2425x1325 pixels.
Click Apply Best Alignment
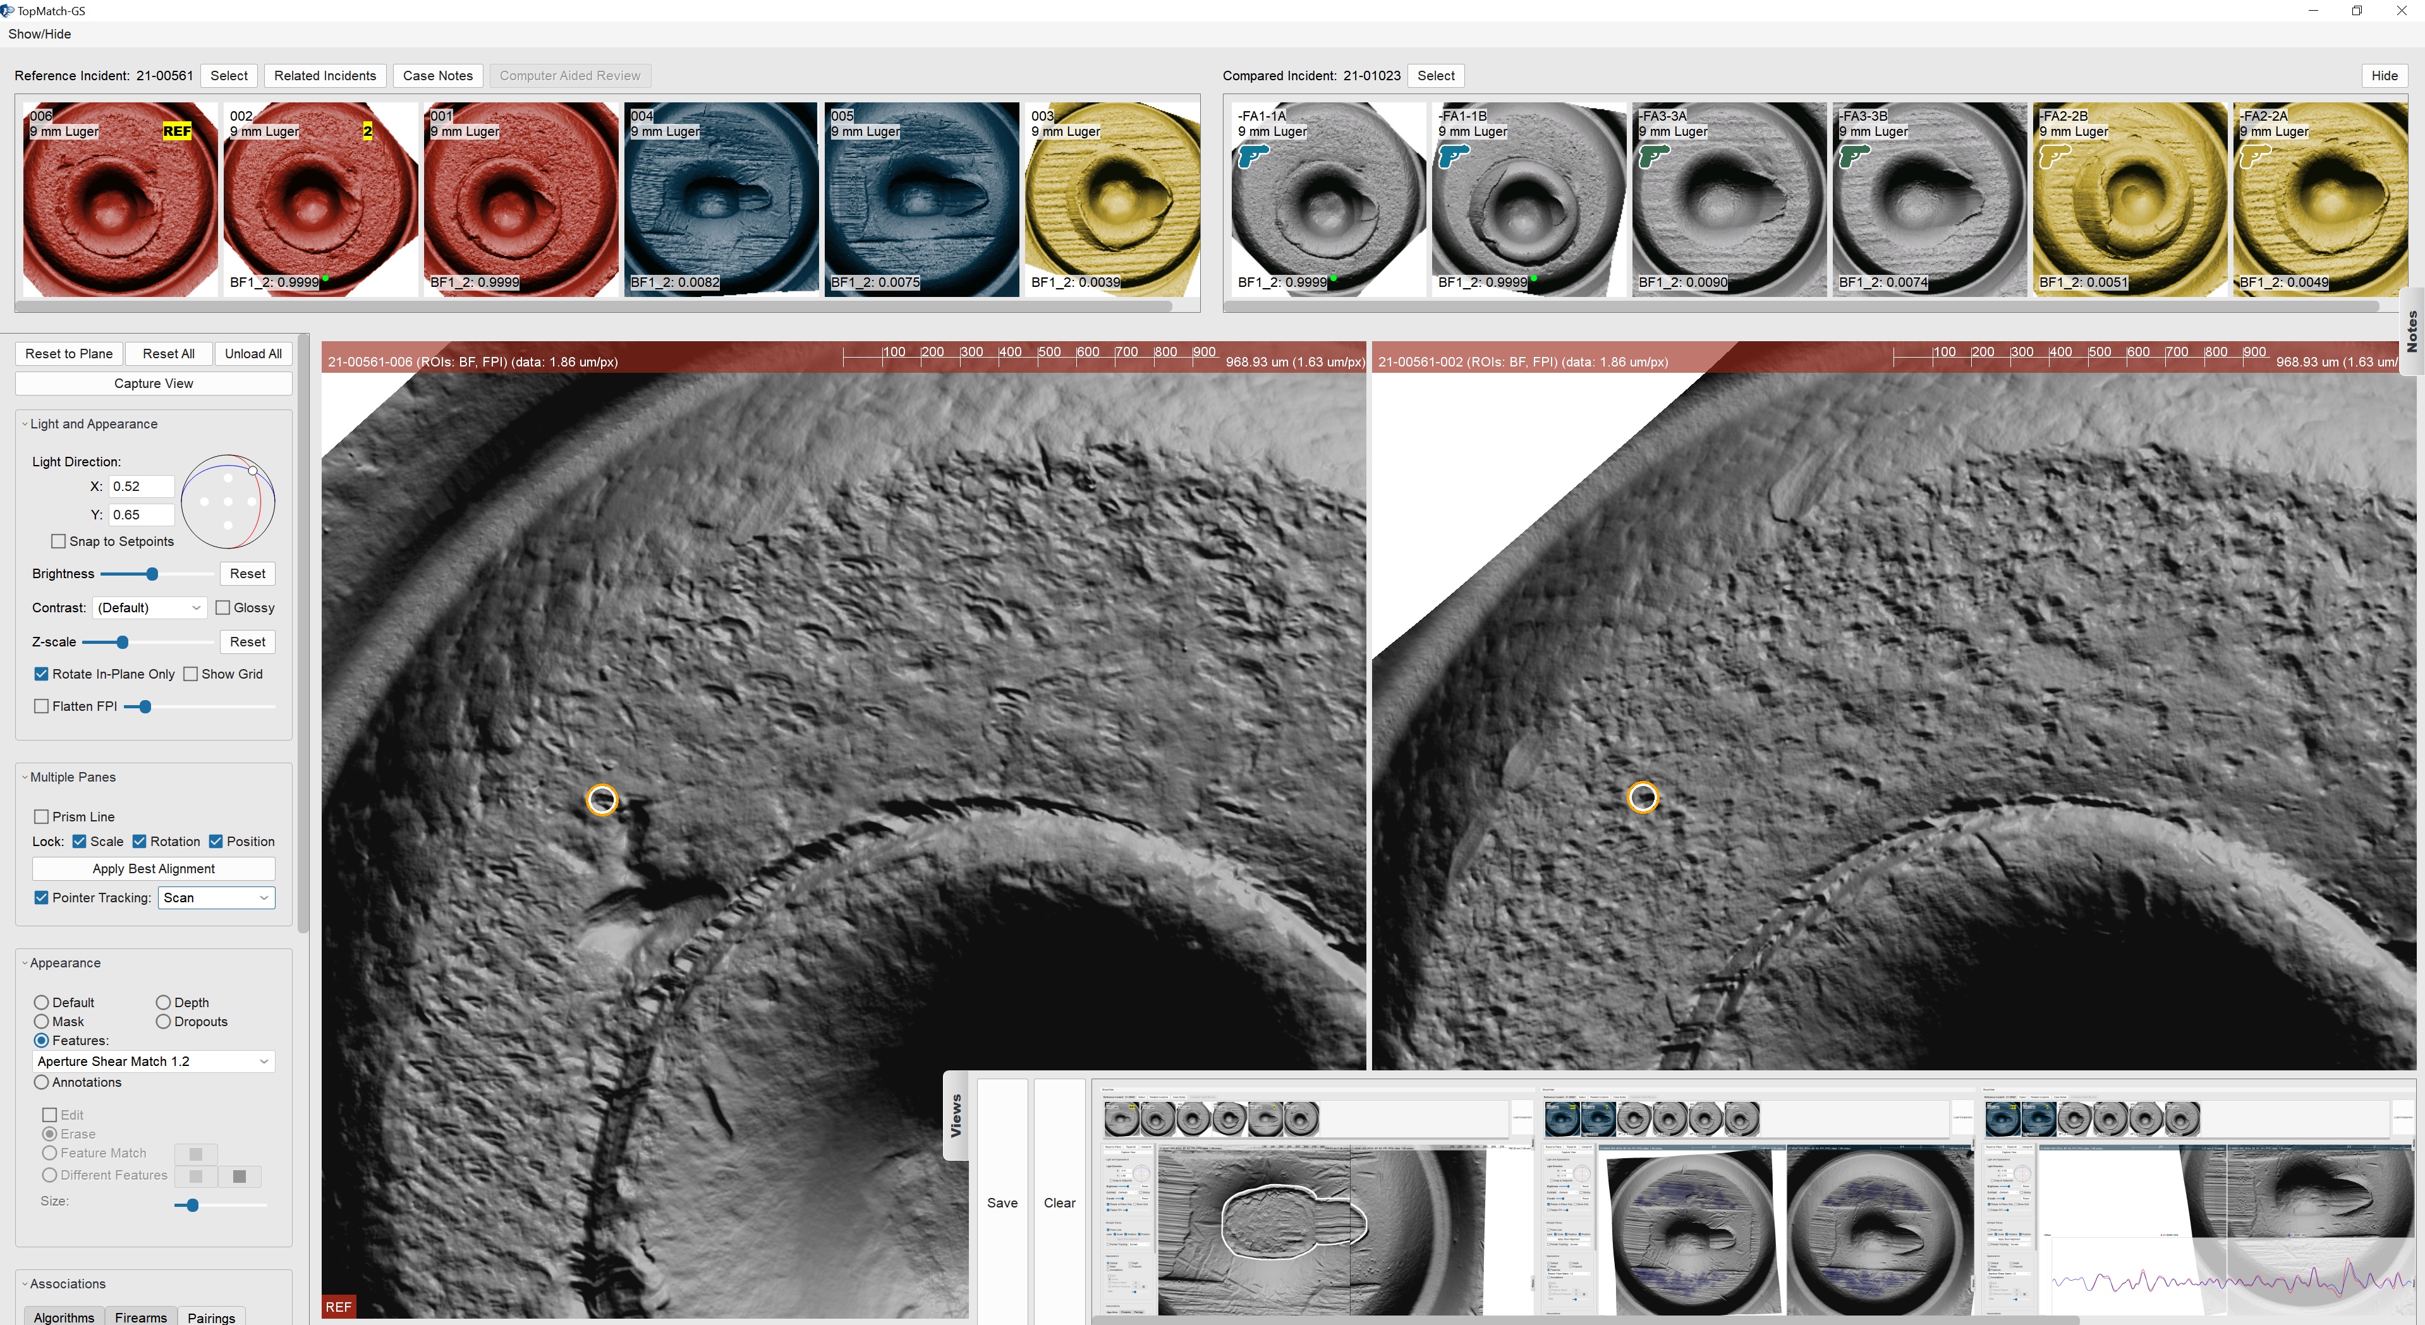[x=154, y=869]
